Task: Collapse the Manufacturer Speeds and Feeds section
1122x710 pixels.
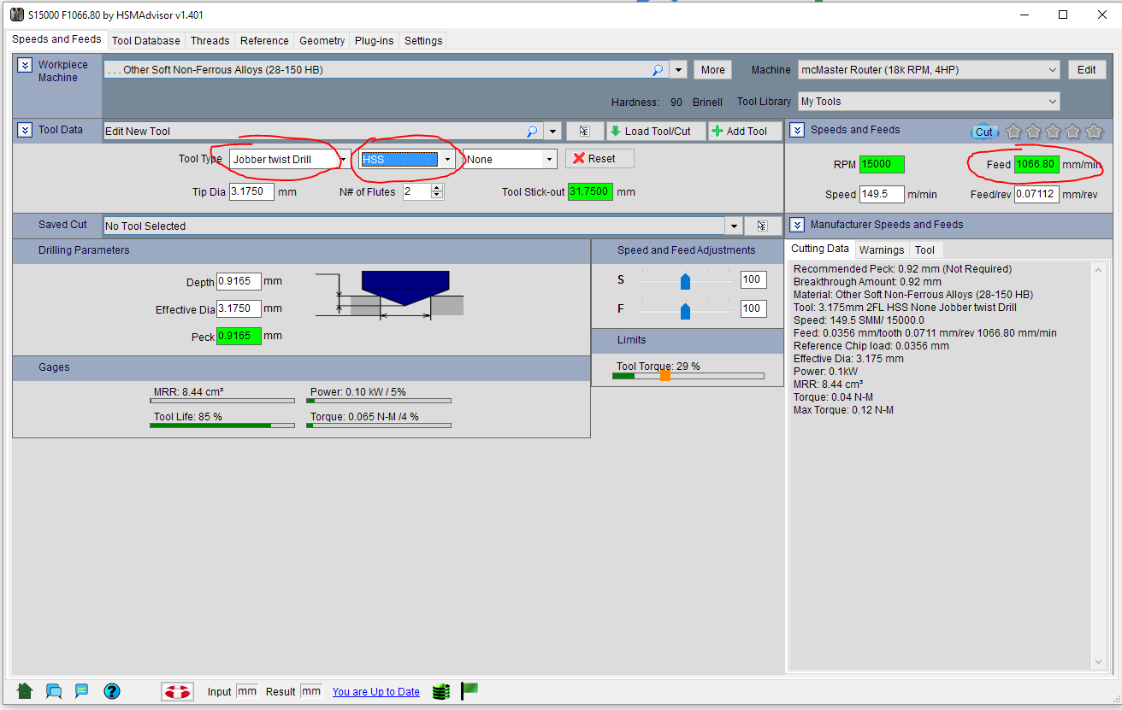Action: click(x=797, y=225)
